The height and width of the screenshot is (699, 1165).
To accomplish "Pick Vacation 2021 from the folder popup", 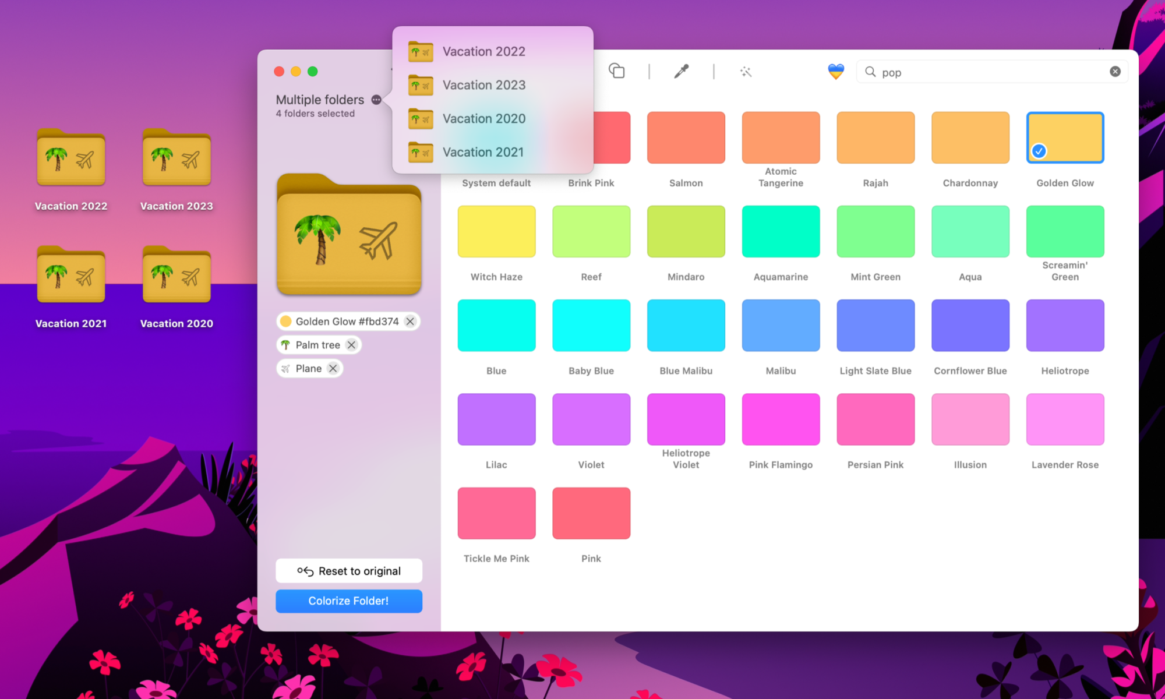I will point(483,152).
